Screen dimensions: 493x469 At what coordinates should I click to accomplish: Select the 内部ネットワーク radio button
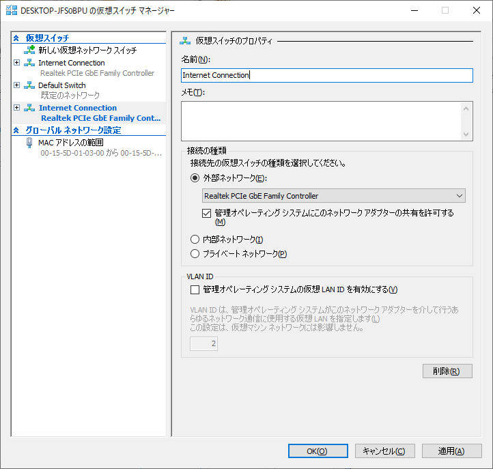(x=195, y=240)
